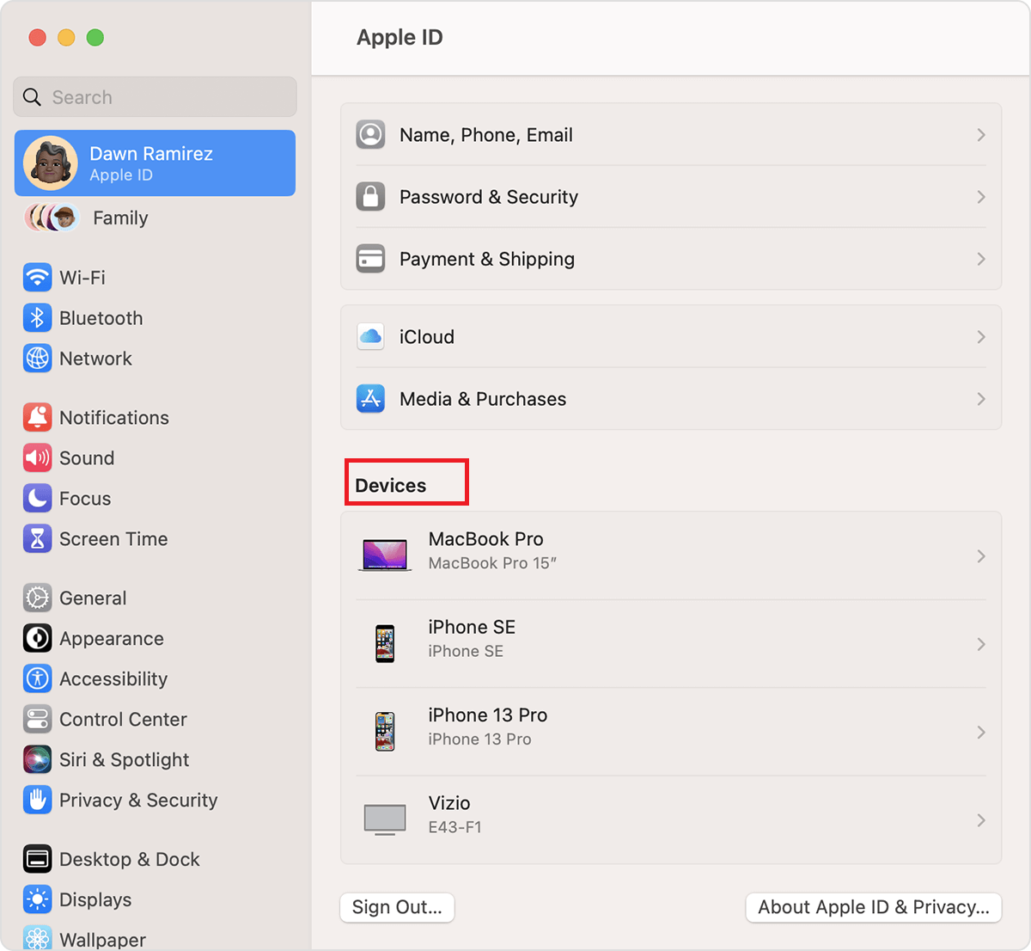Click the General gear icon
This screenshot has width=1031, height=951.
click(x=37, y=598)
